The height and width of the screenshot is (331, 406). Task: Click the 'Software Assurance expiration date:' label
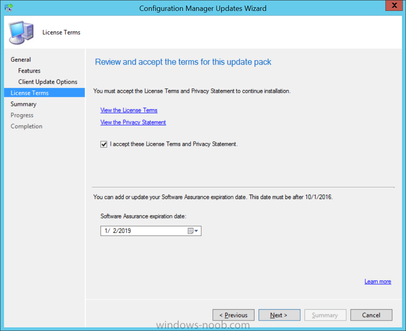(x=143, y=216)
